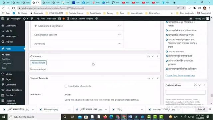Open the Philosophy.png download
This screenshot has height=120, width=213.
pyautogui.click(x=51, y=109)
